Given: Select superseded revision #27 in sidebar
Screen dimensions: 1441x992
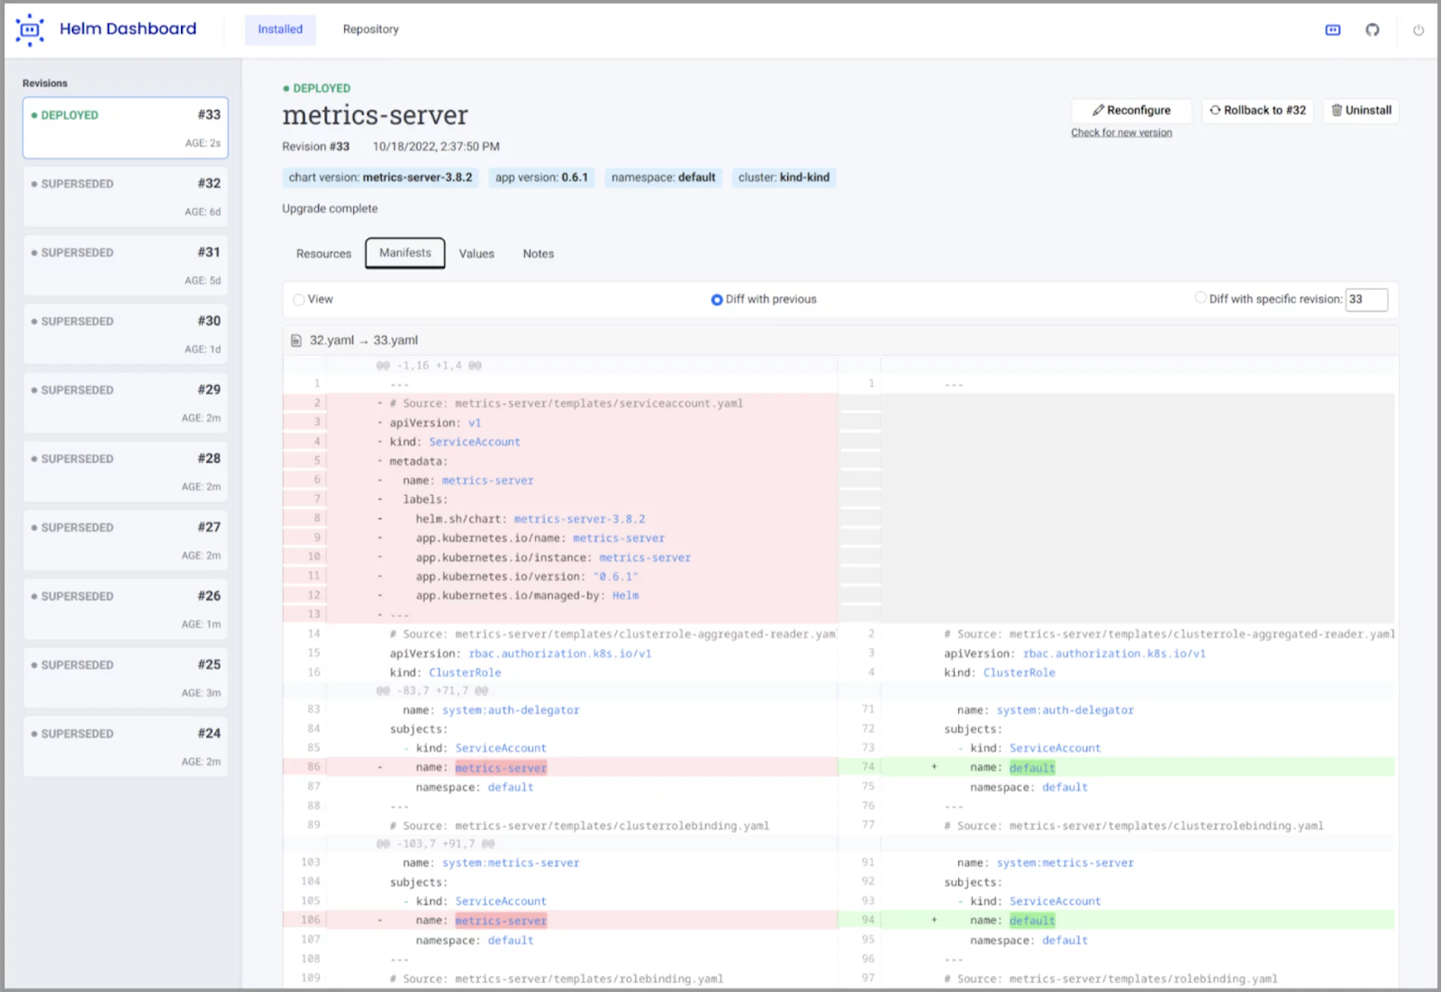Looking at the screenshot, I should (125, 540).
